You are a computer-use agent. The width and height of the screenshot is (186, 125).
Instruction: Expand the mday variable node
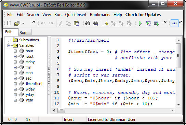(x=15, y=62)
